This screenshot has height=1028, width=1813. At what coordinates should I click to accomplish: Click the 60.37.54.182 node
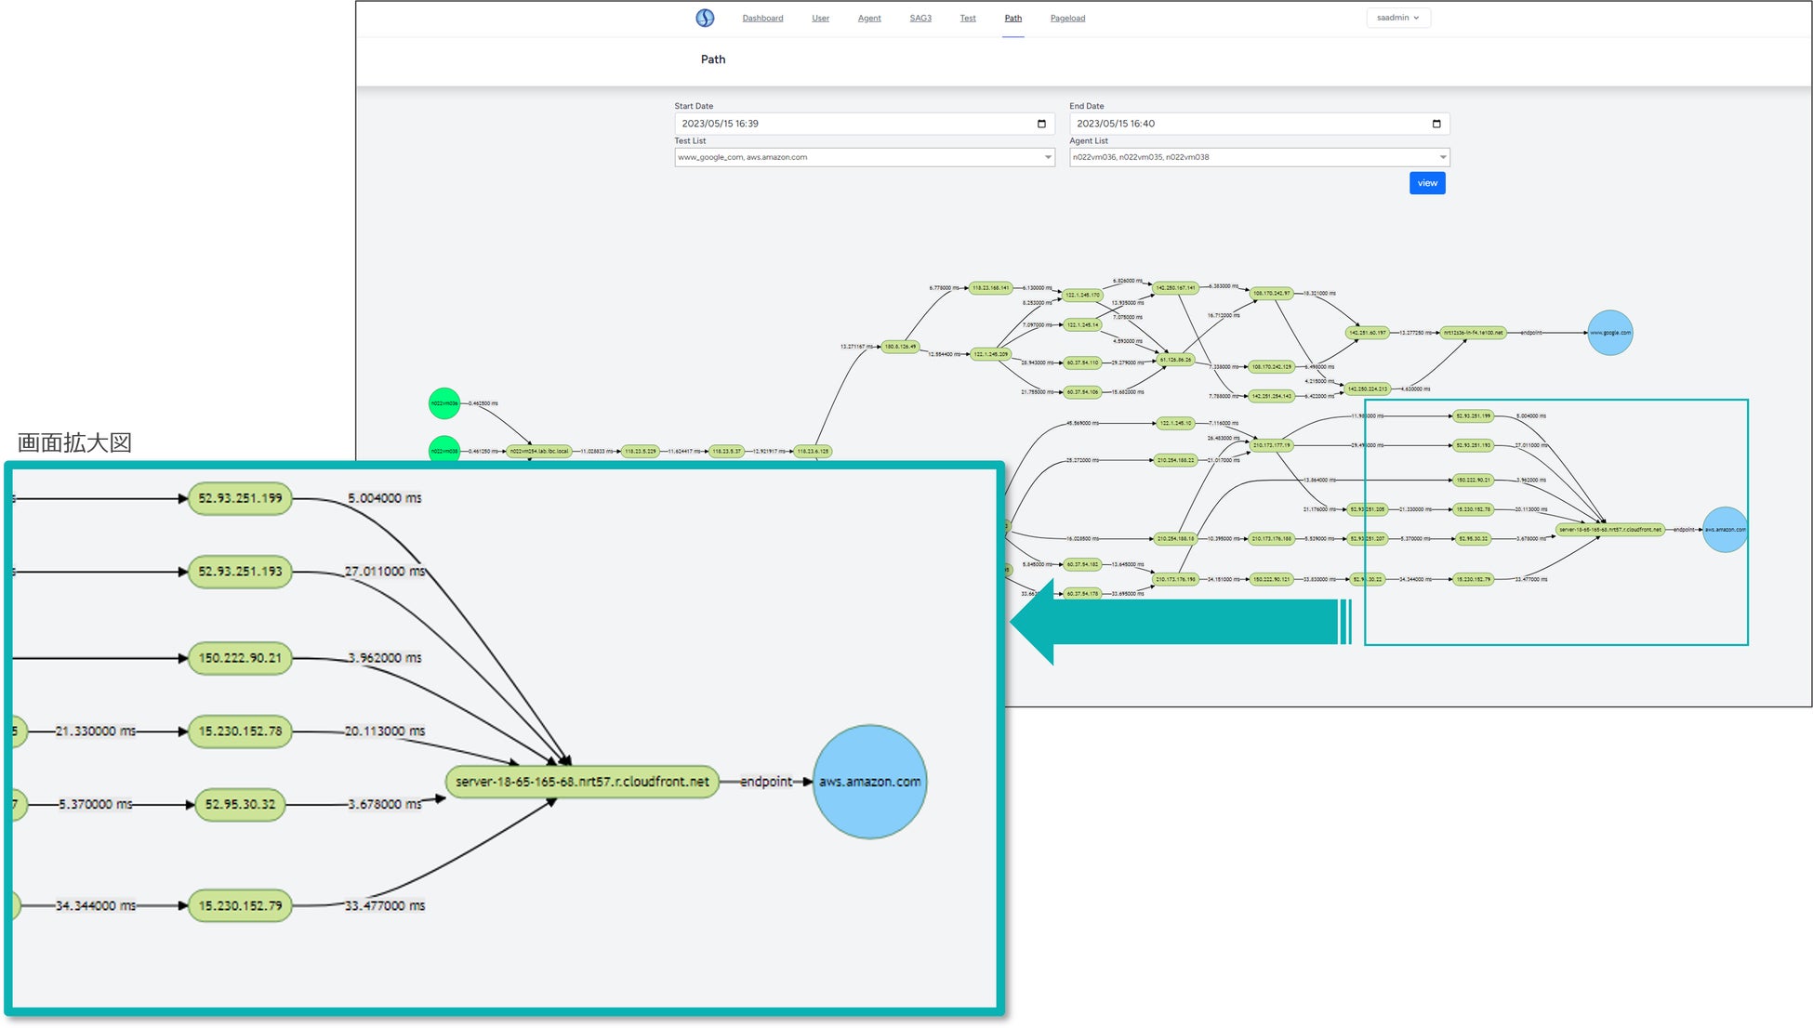tap(1082, 564)
